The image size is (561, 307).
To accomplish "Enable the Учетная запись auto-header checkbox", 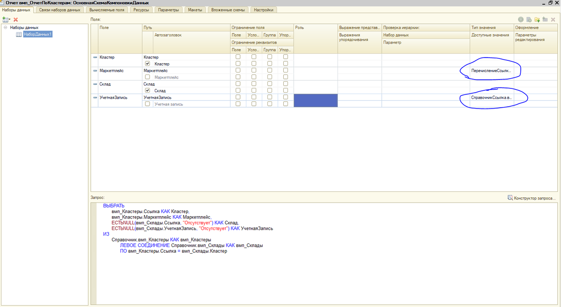I will pyautogui.click(x=147, y=104).
